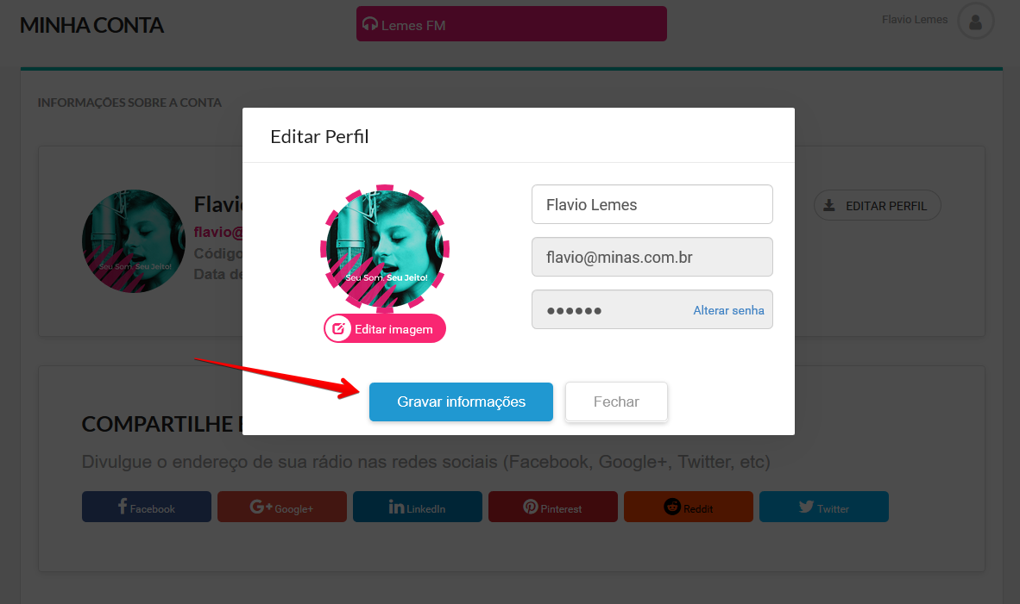Click the Flavio Lemes username in header

(914, 20)
